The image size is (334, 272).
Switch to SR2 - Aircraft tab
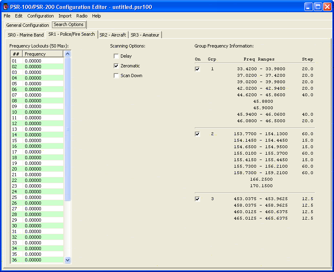pos(112,35)
